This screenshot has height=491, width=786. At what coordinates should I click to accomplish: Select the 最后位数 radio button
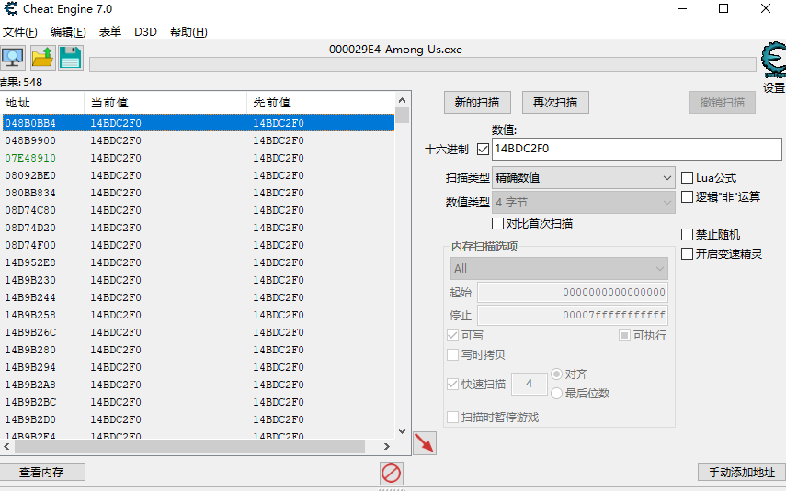[x=556, y=394]
